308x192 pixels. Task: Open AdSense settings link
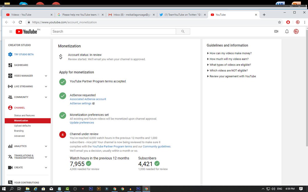(81, 103)
